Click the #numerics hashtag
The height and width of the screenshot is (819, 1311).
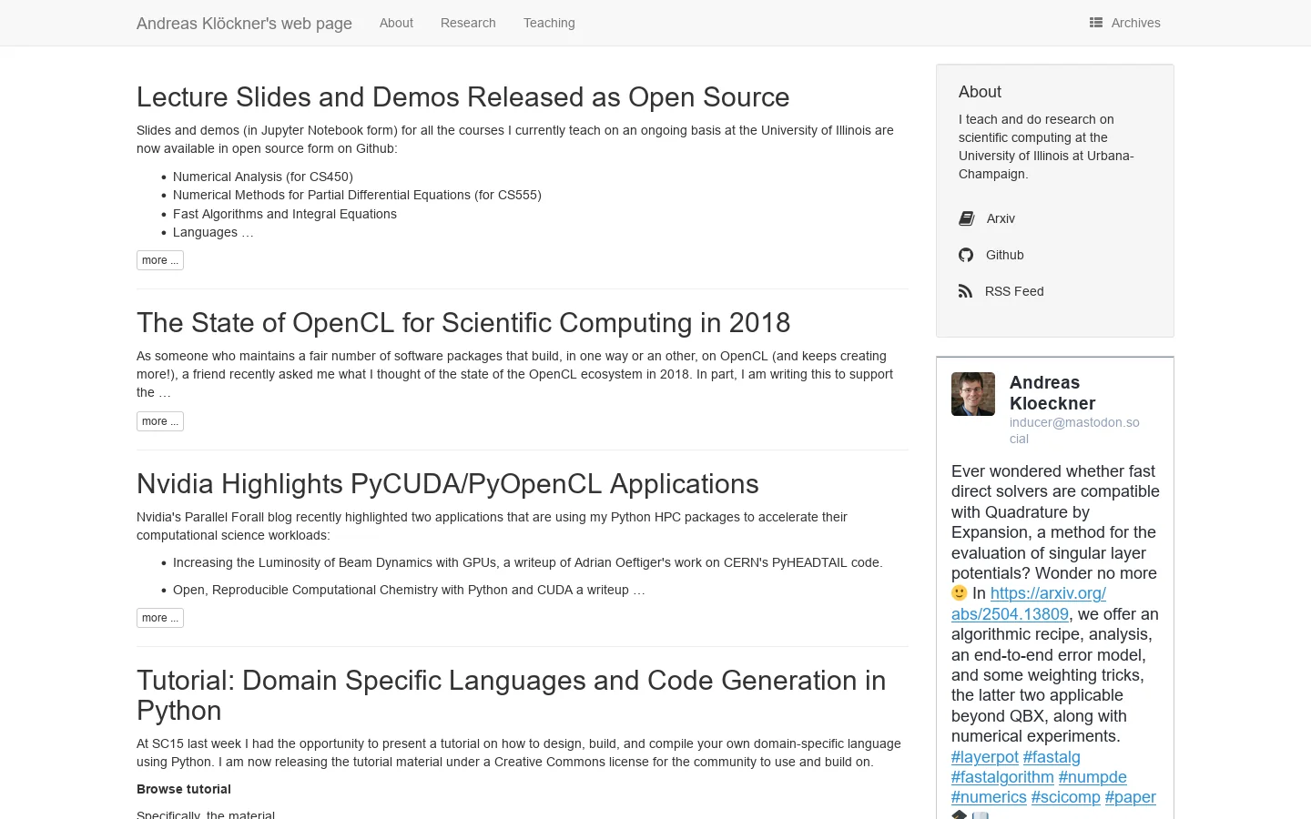point(989,797)
